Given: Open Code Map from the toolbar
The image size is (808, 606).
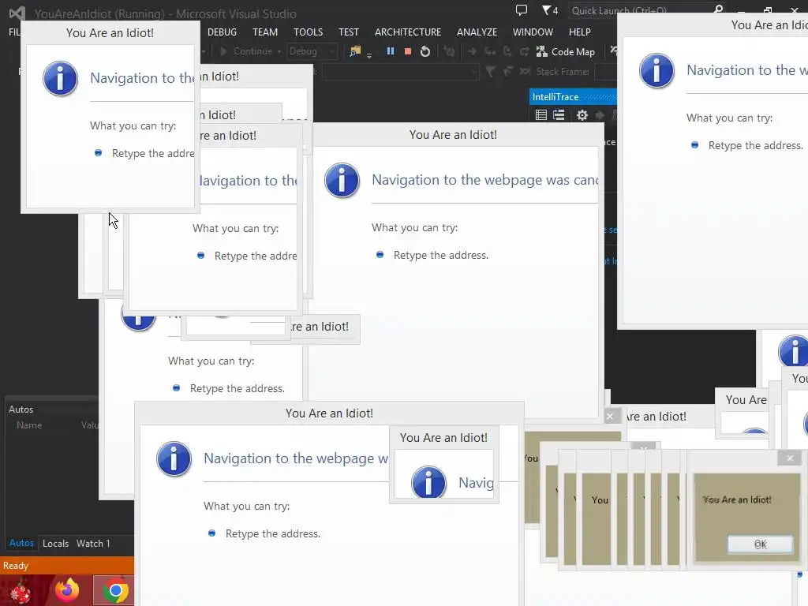Looking at the screenshot, I should click(566, 51).
